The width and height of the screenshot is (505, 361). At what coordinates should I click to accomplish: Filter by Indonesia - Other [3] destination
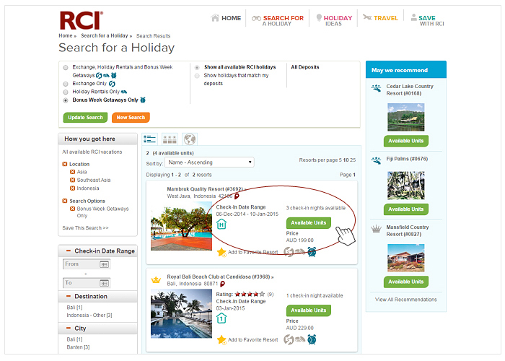pyautogui.click(x=89, y=316)
